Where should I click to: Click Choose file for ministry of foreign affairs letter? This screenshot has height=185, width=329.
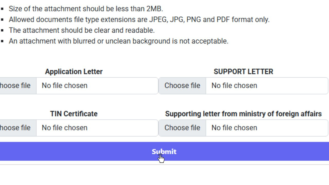click(182, 128)
